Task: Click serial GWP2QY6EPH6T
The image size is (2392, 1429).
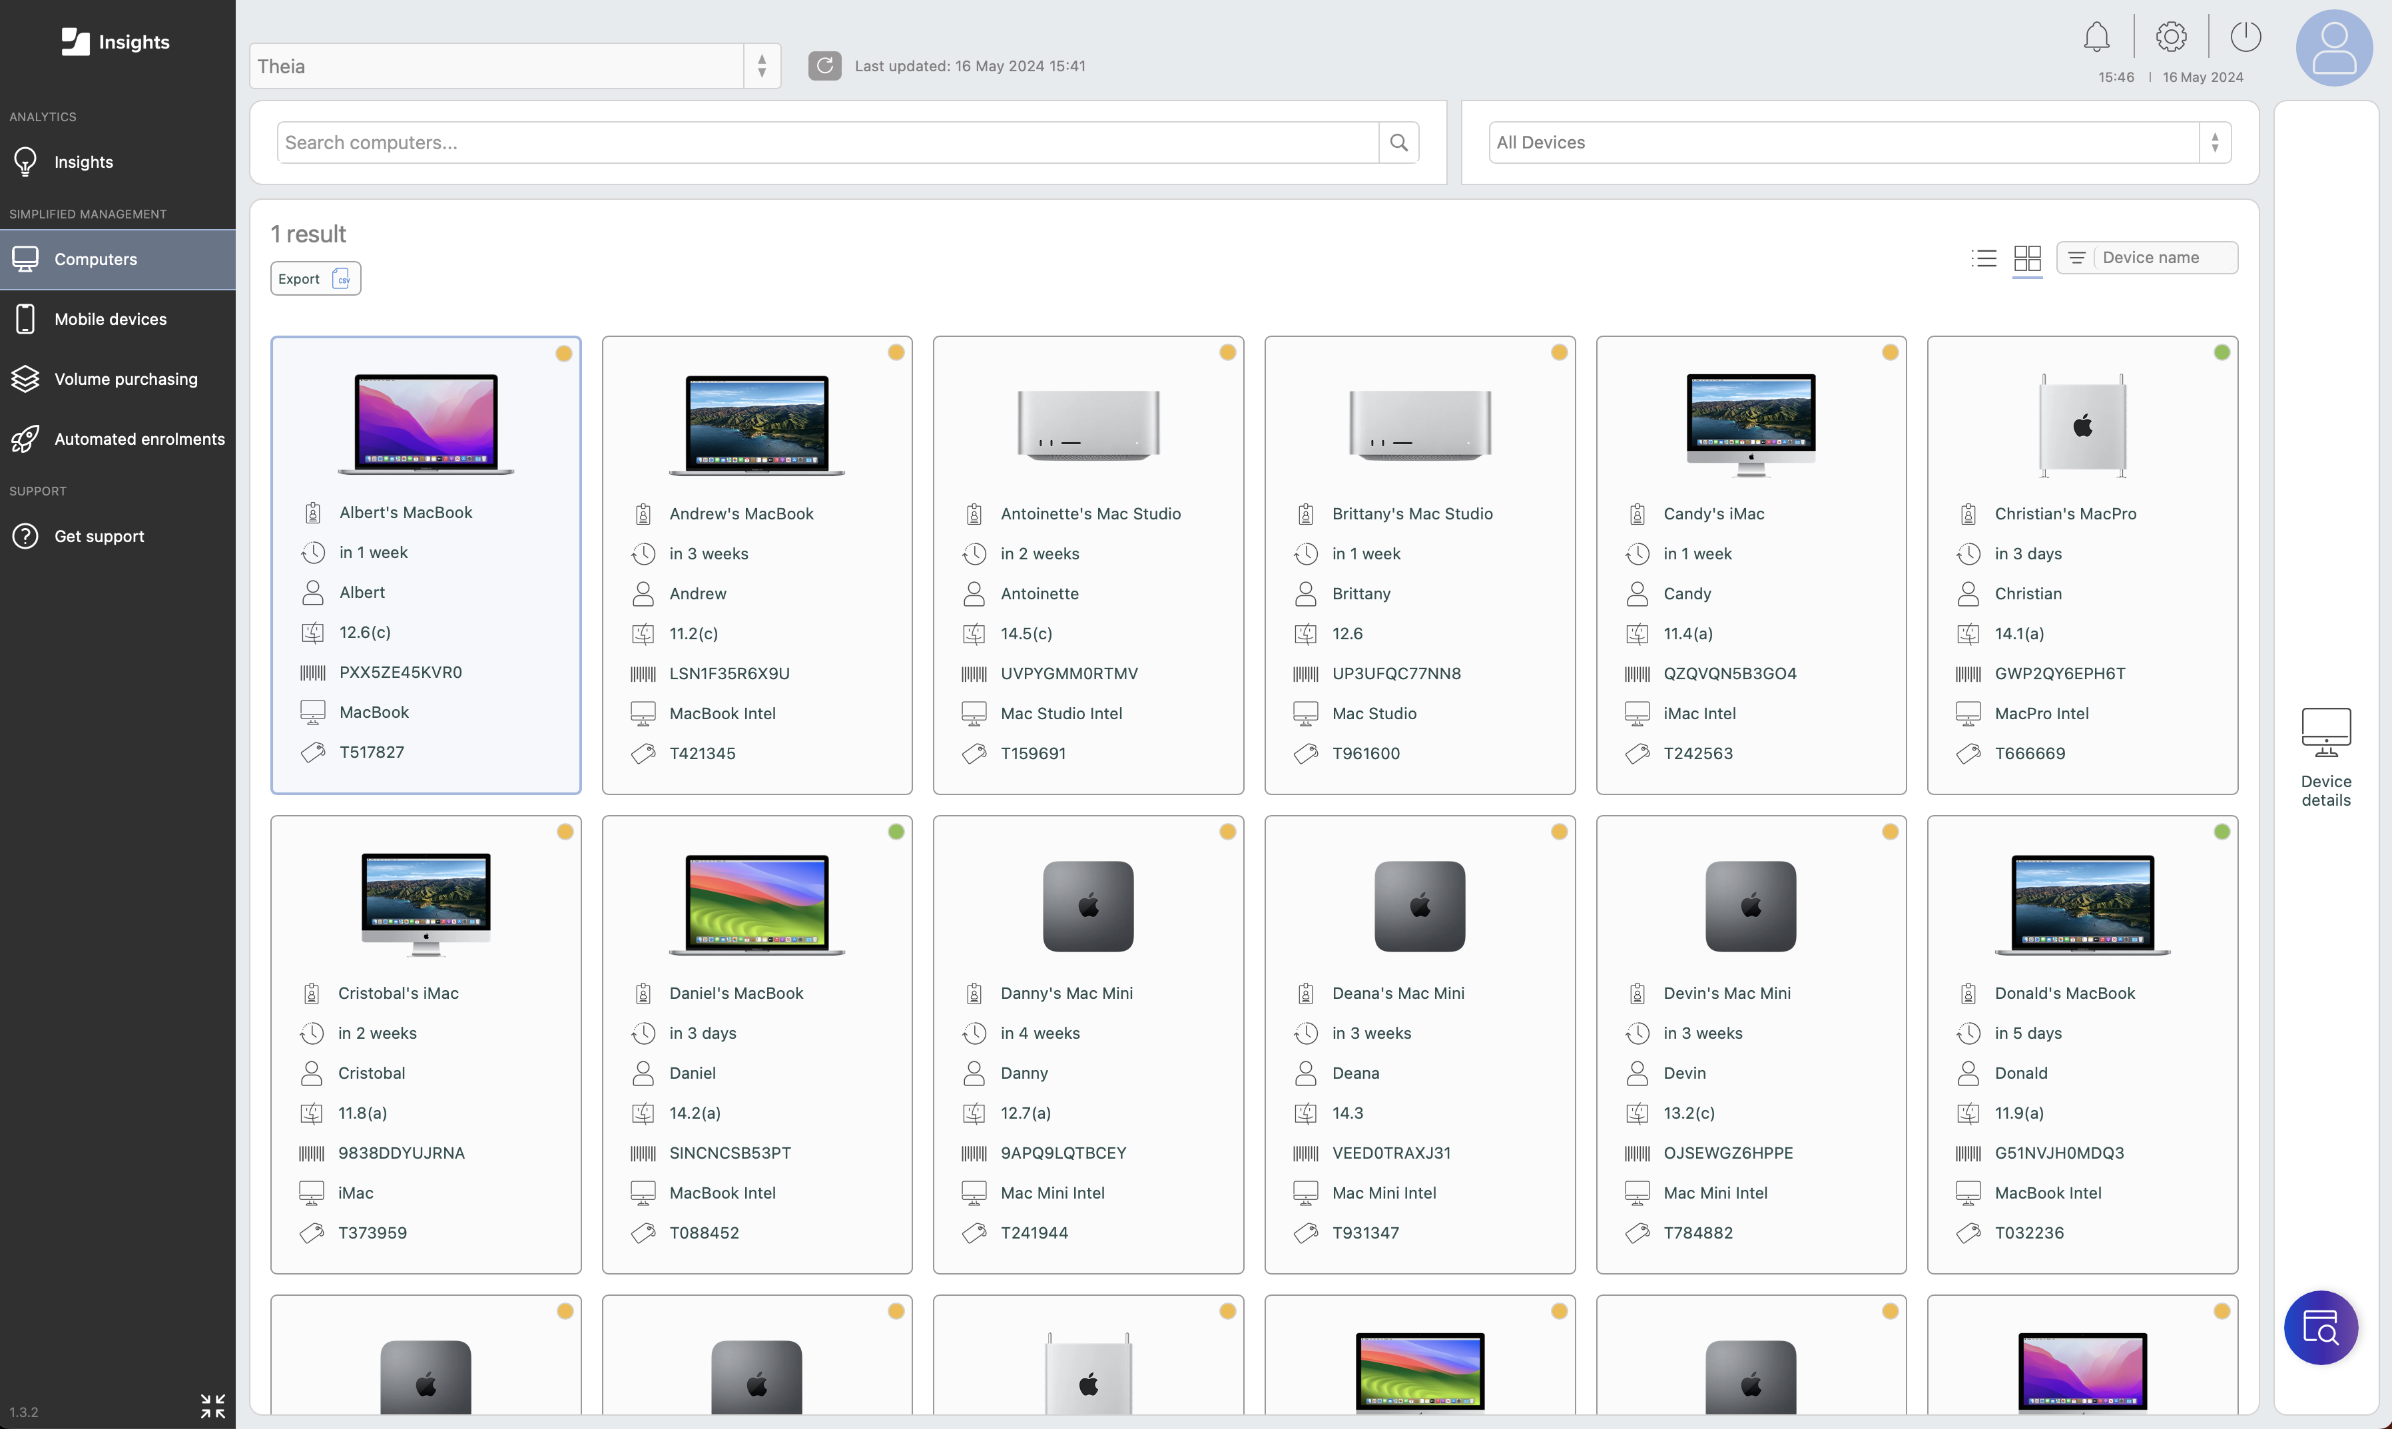Action: pyautogui.click(x=2060, y=673)
